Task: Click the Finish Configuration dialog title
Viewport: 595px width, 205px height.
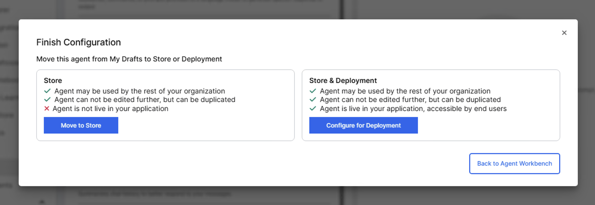Action: click(78, 42)
